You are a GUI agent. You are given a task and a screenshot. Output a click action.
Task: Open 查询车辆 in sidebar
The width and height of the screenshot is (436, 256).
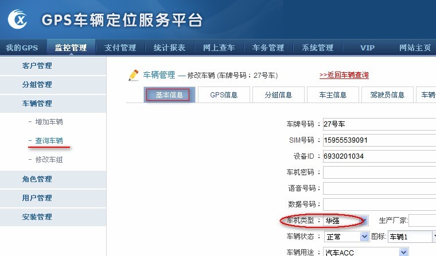[49, 141]
